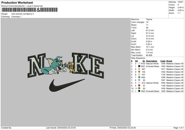Click the Height value 2.49 in
185x130 pixels.
pos(180,7)
